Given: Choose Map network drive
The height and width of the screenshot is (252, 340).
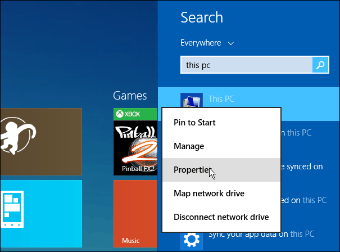Looking at the screenshot, I should [221, 193].
